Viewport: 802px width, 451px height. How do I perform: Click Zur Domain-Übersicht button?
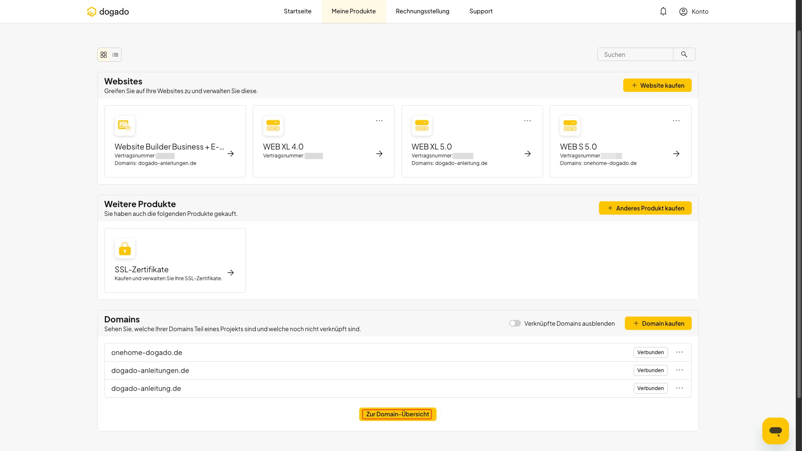pyautogui.click(x=398, y=414)
